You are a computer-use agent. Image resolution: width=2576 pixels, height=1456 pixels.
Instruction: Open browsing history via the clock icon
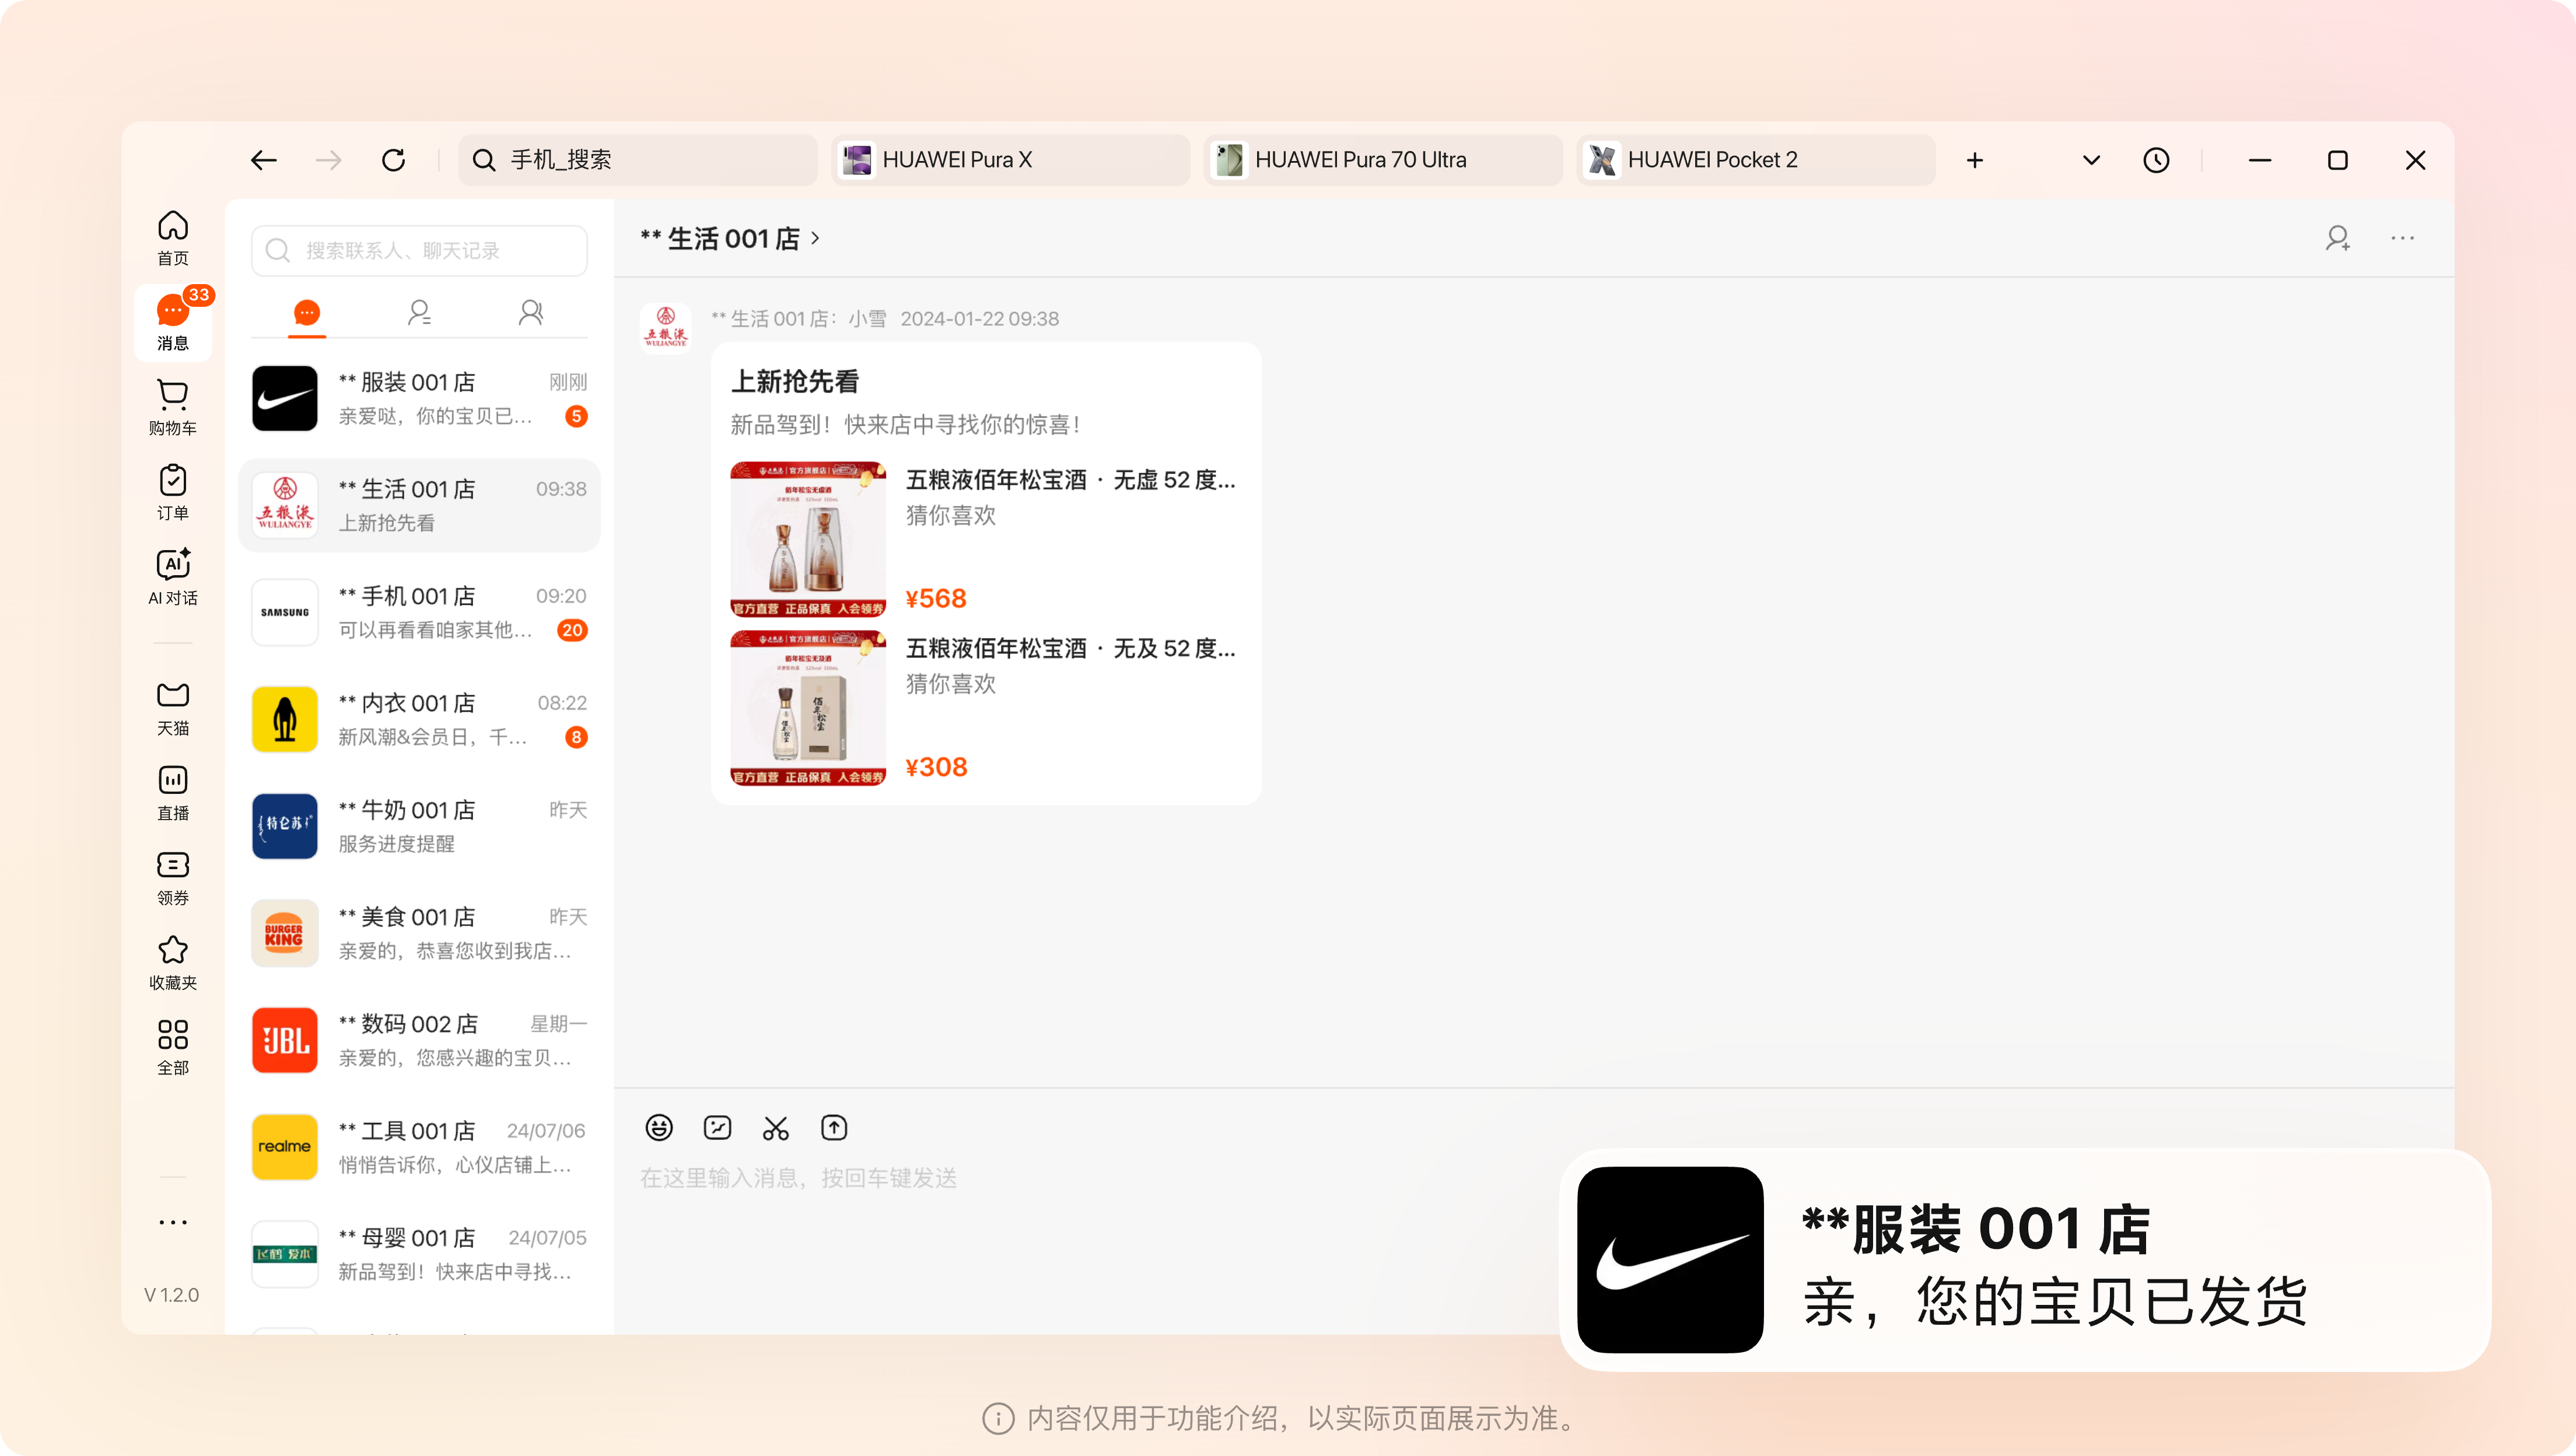(x=2156, y=160)
